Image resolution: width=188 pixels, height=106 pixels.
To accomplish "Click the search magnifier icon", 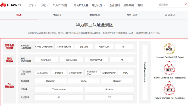I will click(x=186, y=5).
